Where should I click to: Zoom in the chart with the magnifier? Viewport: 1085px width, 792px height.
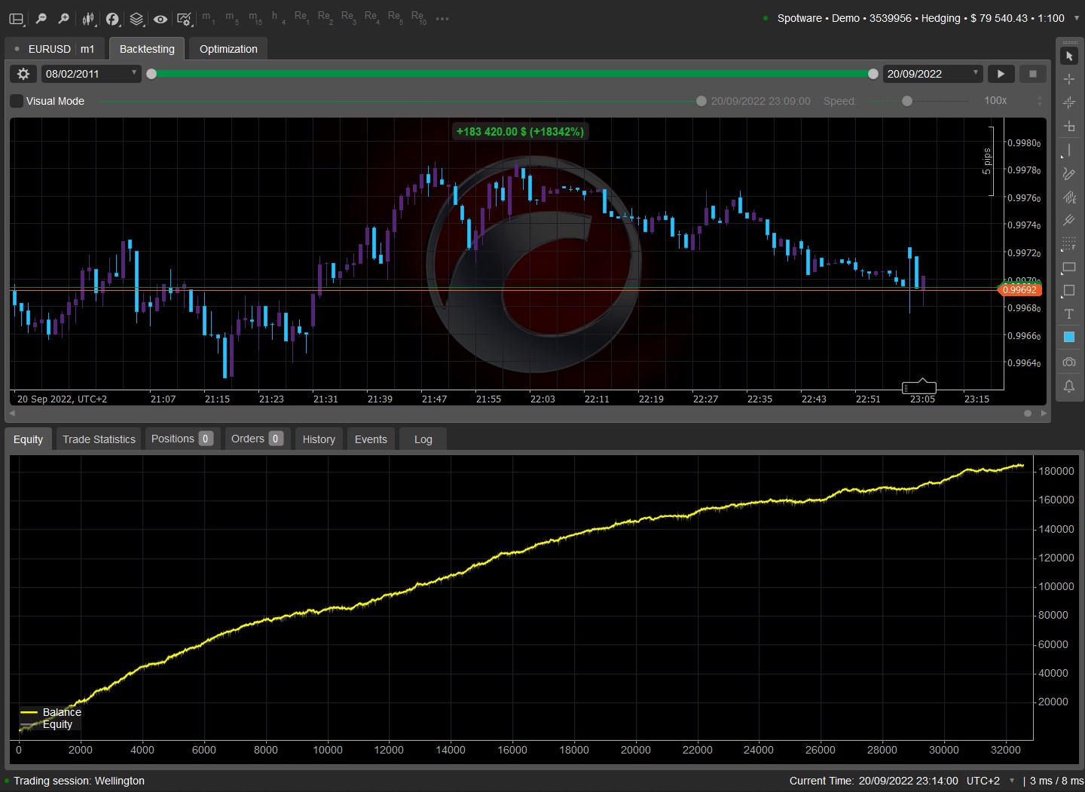pyautogui.click(x=64, y=19)
